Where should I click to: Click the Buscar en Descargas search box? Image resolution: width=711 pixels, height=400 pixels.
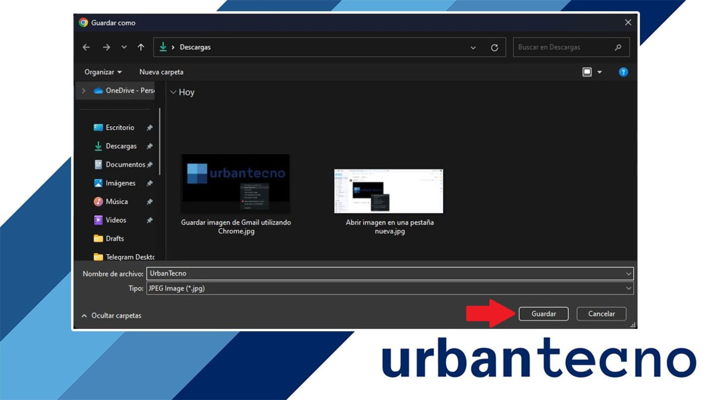tap(571, 47)
